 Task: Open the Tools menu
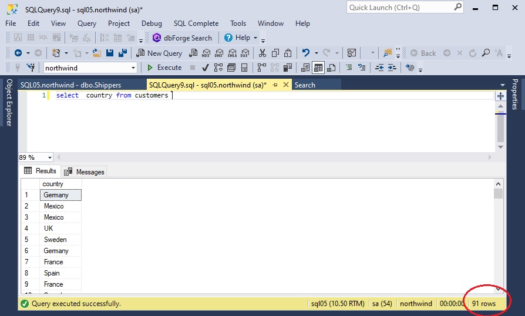click(x=238, y=23)
